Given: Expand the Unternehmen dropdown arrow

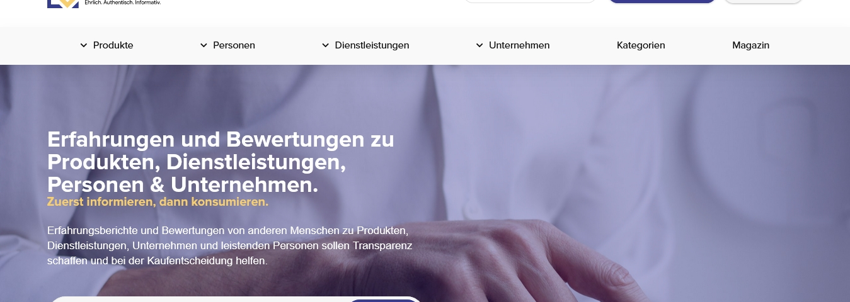Looking at the screenshot, I should point(480,45).
